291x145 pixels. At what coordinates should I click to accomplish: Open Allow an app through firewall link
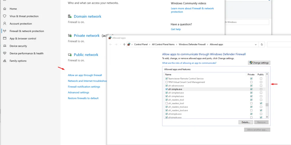[85, 75]
